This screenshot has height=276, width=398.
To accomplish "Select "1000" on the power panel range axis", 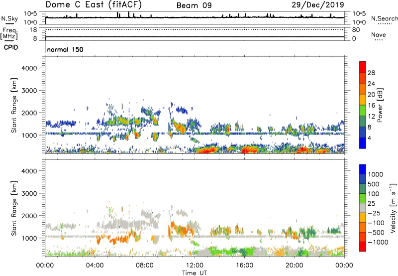I will coord(29,135).
